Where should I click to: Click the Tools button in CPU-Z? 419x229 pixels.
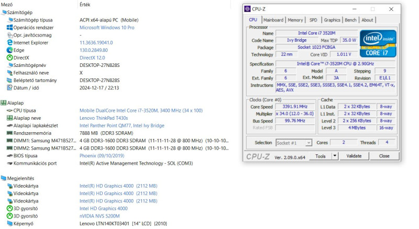321,156
